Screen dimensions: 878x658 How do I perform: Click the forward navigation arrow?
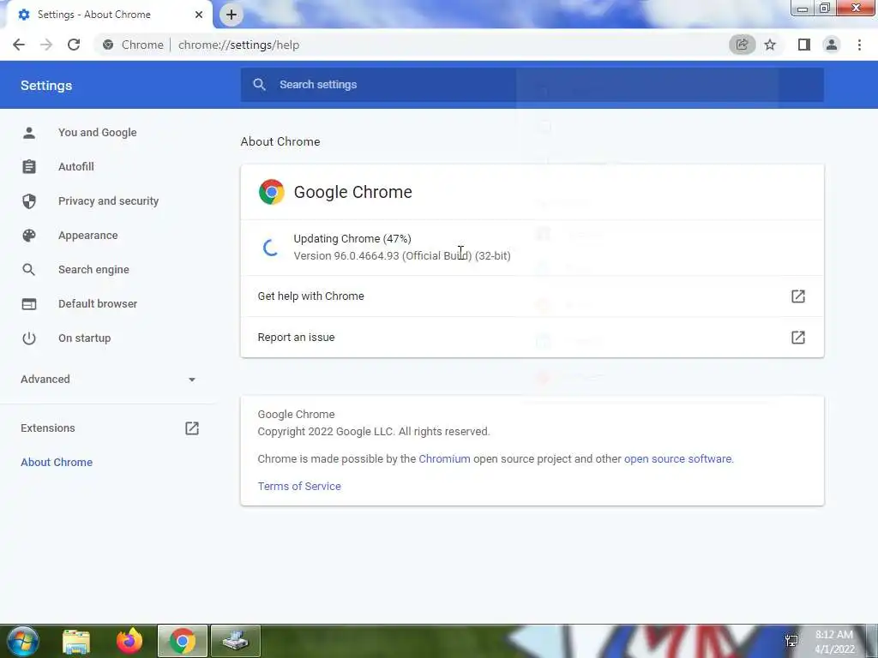(x=46, y=45)
